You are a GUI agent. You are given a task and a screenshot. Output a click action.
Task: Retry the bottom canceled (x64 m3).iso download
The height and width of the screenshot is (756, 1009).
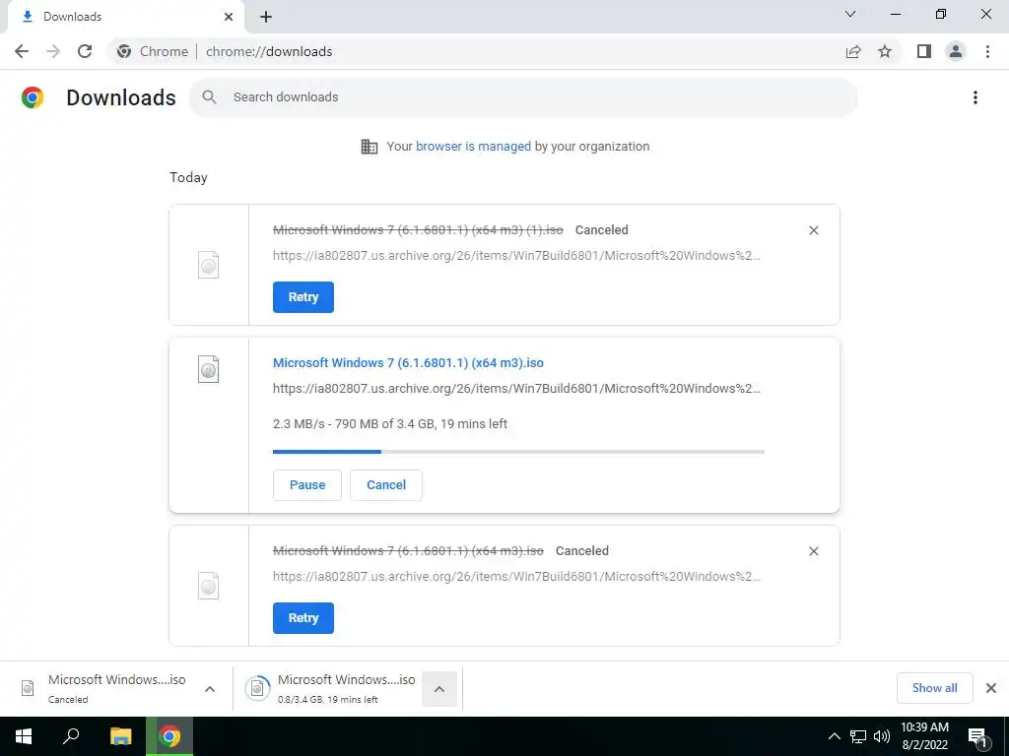point(303,618)
